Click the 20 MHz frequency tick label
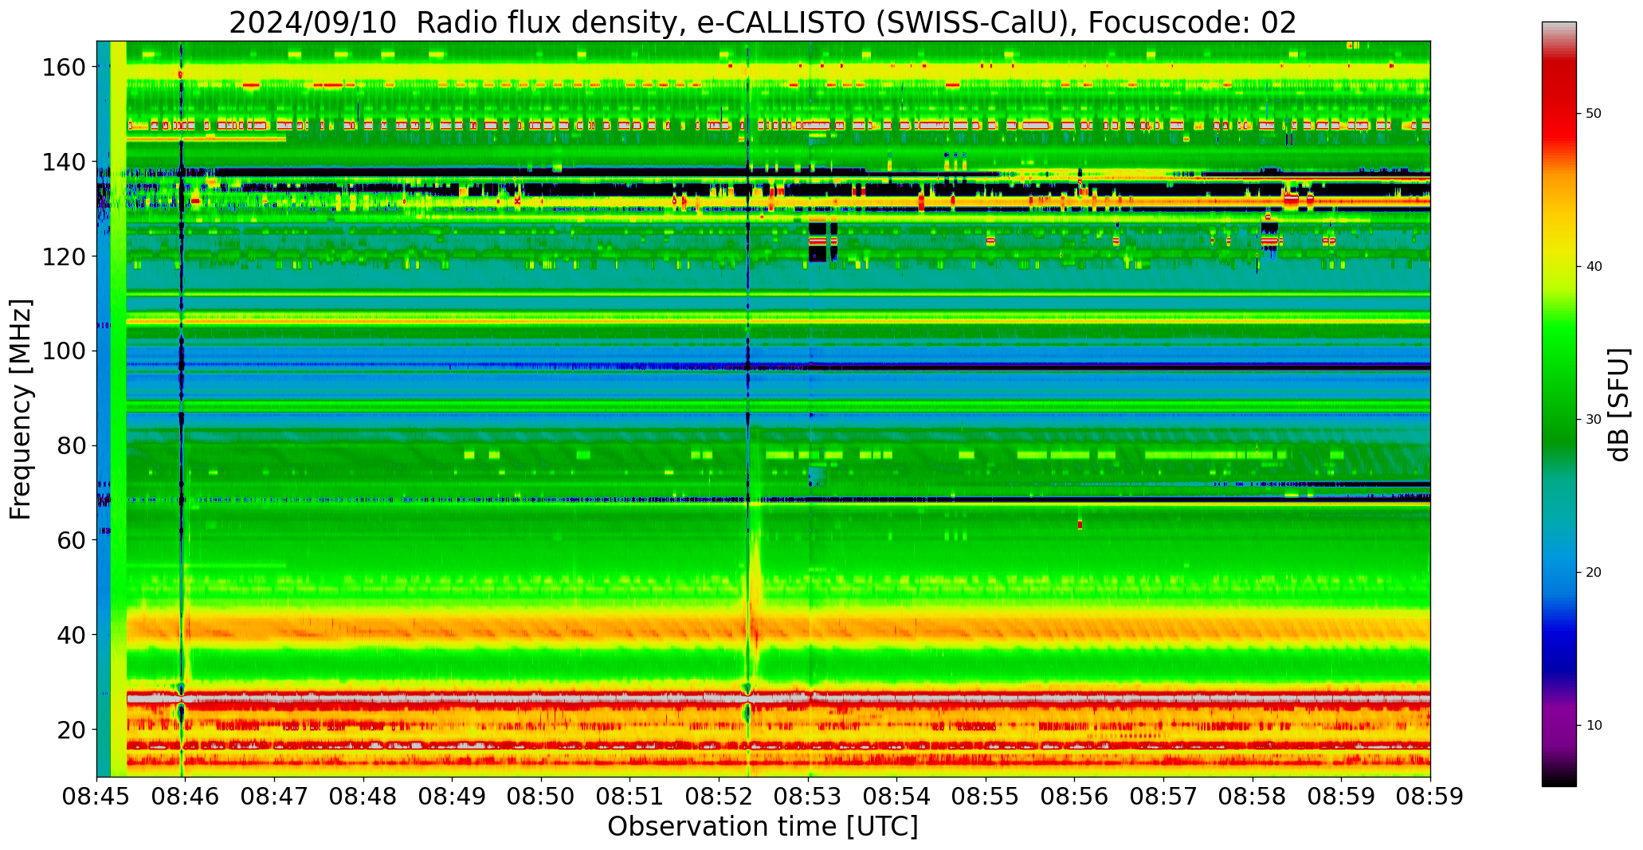 coord(71,729)
